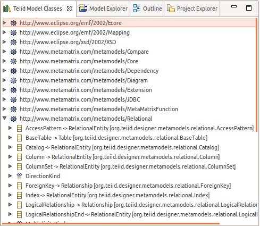This screenshot has width=260, height=226.
Task: Expand the ColumnSet class node
Action: click(10, 166)
